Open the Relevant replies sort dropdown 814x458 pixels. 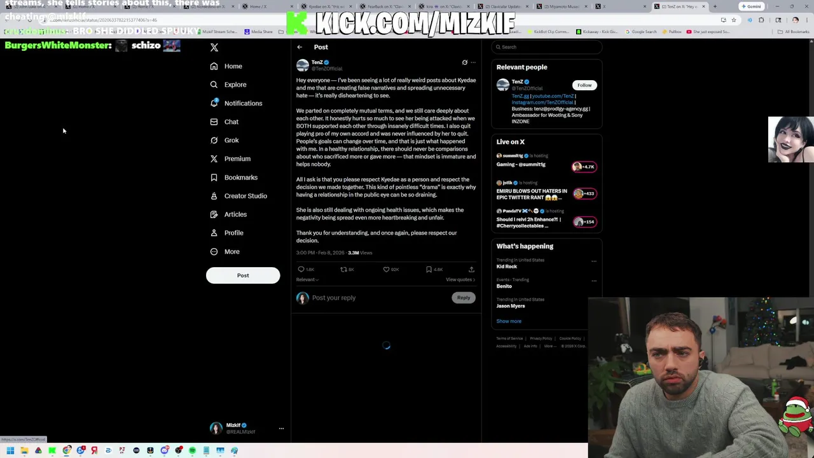[307, 280]
